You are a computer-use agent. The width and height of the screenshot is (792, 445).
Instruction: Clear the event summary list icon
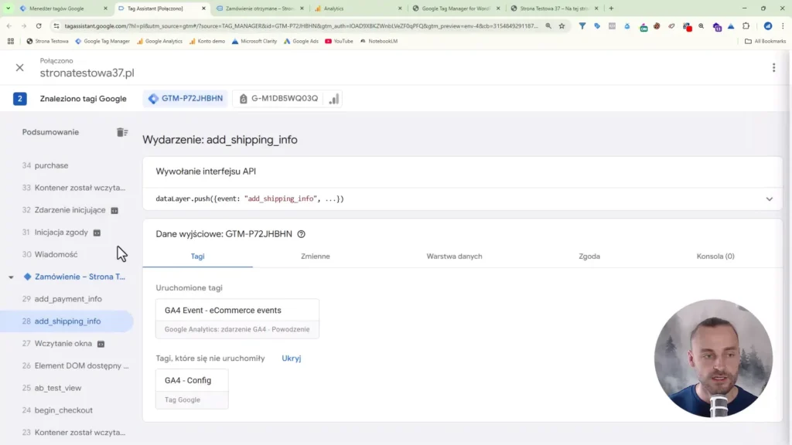point(122,132)
